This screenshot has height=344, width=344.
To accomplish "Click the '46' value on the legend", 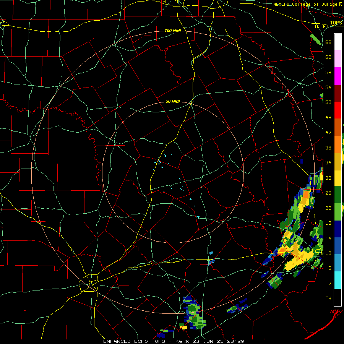I will point(328,118).
